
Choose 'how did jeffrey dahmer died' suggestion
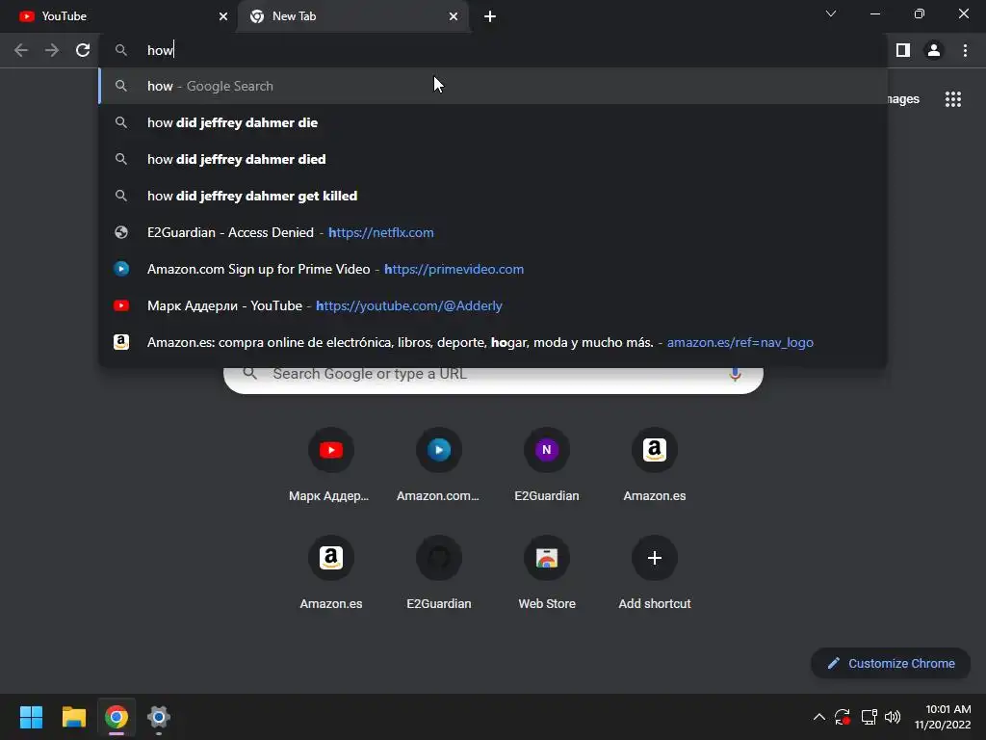493,159
